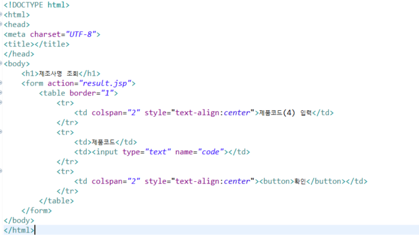Click the closing </body> tag

tap(19, 220)
